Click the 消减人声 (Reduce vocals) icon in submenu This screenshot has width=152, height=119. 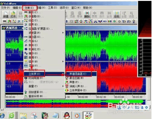[x=67, y=86]
